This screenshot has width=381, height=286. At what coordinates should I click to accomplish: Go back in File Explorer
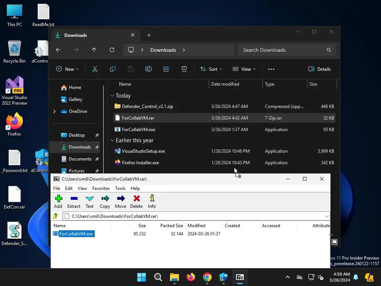(x=58, y=50)
